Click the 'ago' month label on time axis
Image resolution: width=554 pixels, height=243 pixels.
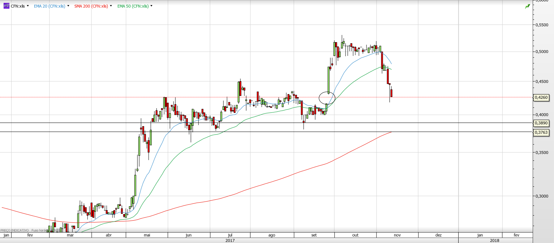[x=272, y=235]
